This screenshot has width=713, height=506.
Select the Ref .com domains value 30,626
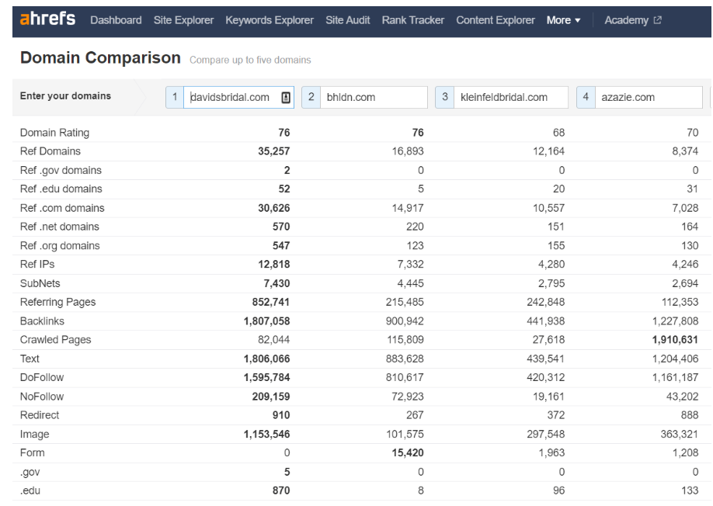point(273,208)
